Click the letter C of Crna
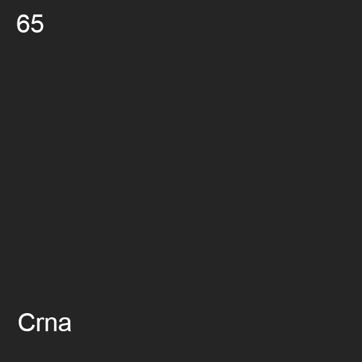362x362 pixels. coord(27,323)
